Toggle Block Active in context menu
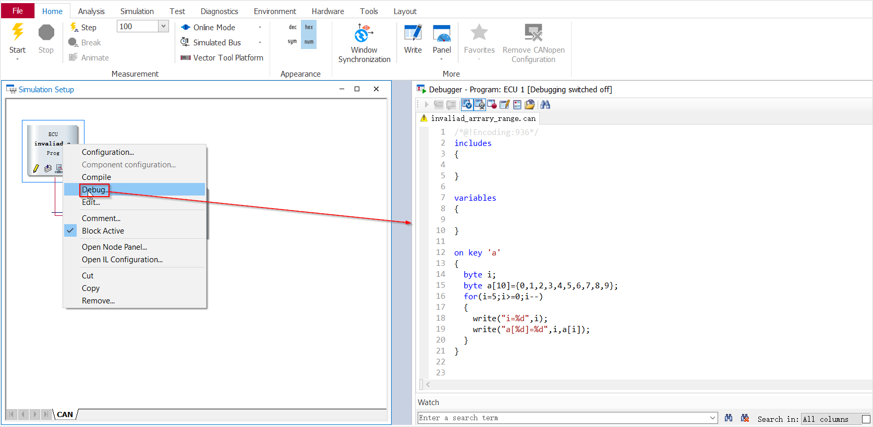This screenshot has width=873, height=427. (103, 231)
